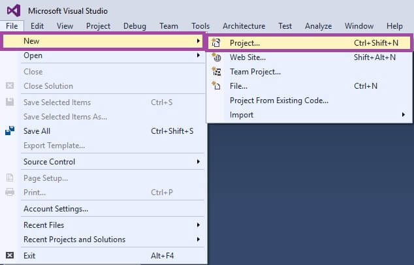Choose Account Settings from File menu
The width and height of the screenshot is (414, 265).
point(56,209)
